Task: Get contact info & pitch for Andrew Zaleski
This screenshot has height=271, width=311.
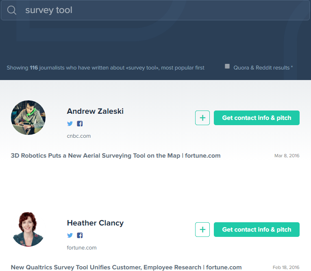Action: pyautogui.click(x=257, y=118)
